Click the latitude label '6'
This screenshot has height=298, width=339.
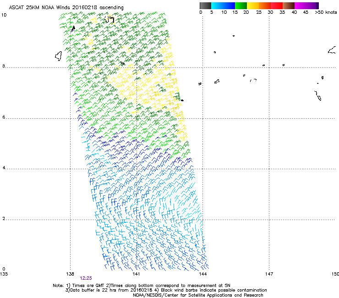tap(4, 117)
